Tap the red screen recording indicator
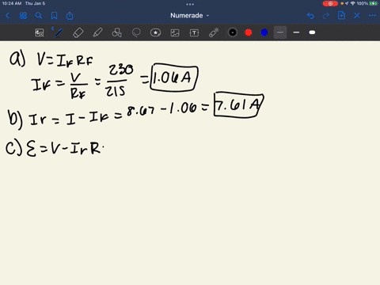The height and width of the screenshot is (285, 380). pyautogui.click(x=330, y=3)
